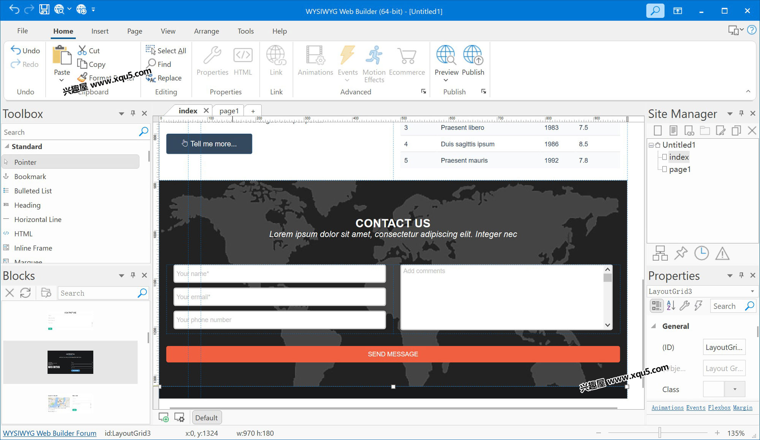Viewport: 760px width, 440px height.
Task: Expand the Preview dropdown arrow
Action: tap(446, 80)
